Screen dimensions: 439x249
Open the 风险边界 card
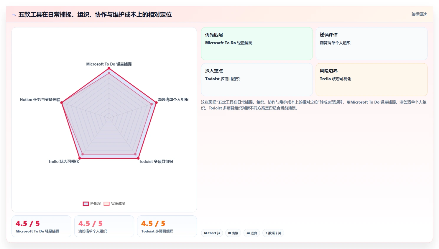(x=371, y=80)
